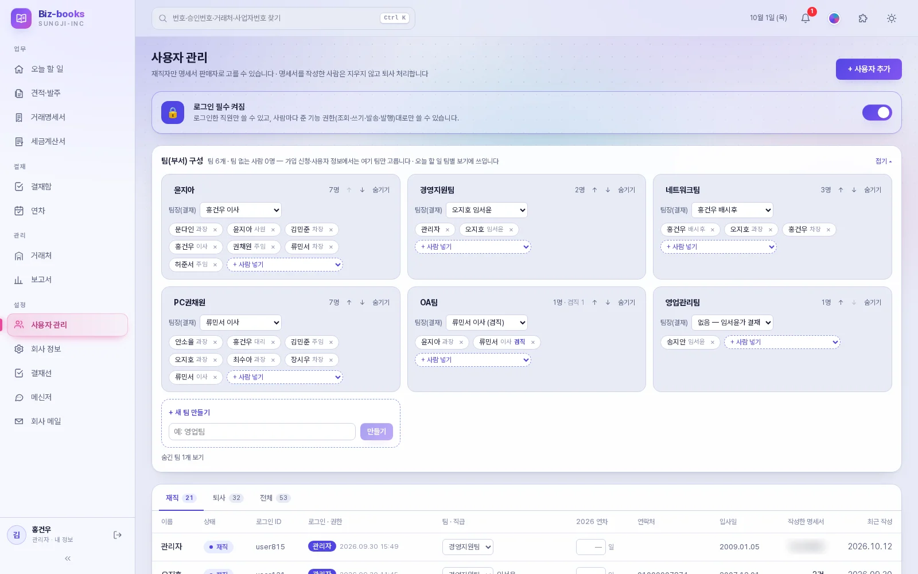Screen dimensions: 918x574
Task: Click the 만들기 button for new team
Action: click(x=376, y=432)
